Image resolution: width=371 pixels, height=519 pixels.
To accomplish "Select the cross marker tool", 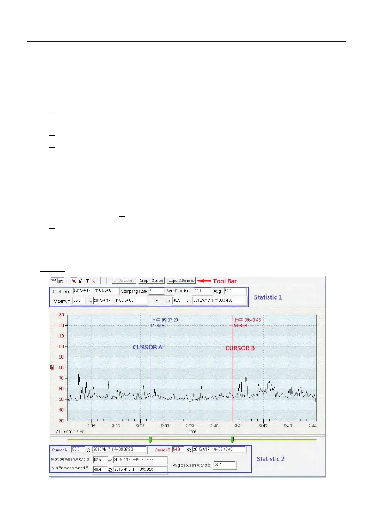I will tap(80, 281).
